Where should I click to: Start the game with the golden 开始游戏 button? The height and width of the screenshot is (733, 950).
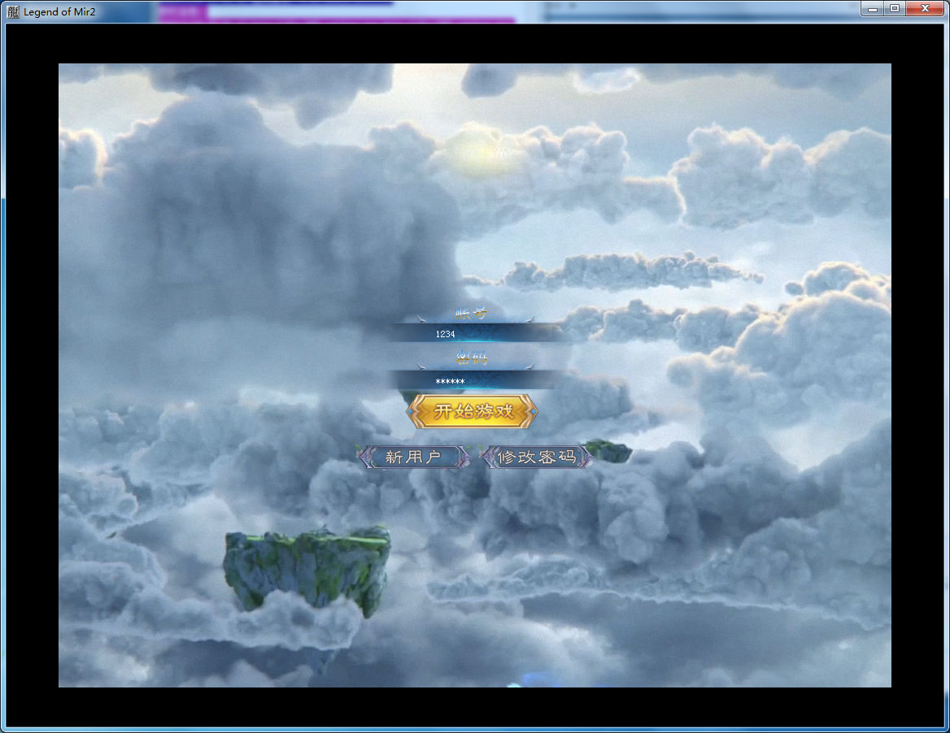(x=473, y=411)
